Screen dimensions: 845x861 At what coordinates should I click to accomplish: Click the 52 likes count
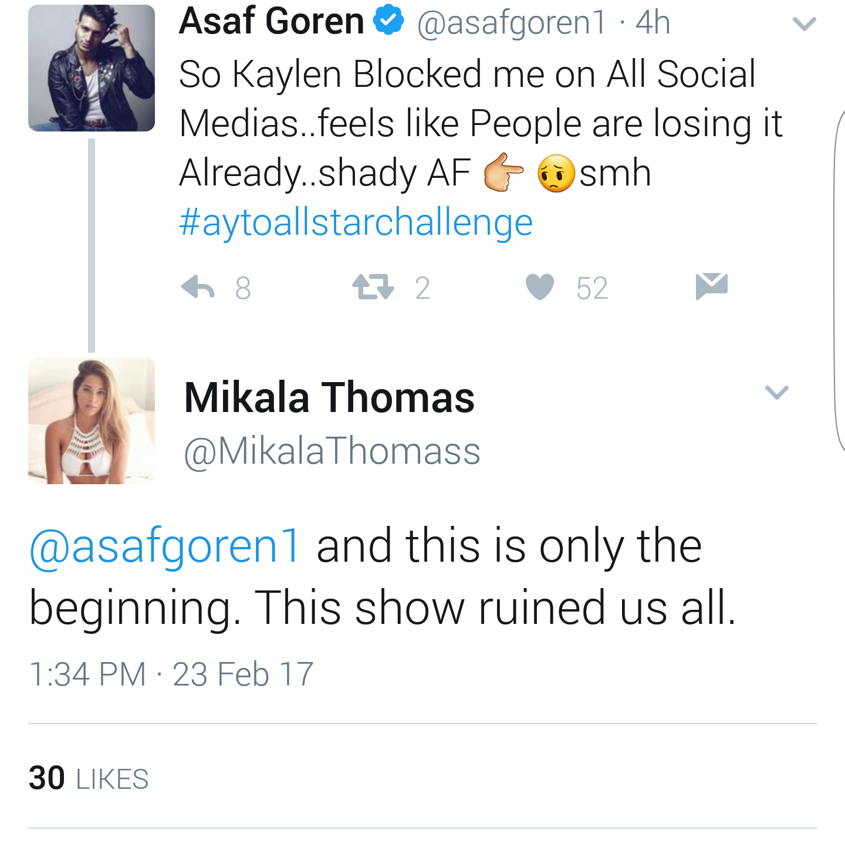click(592, 288)
